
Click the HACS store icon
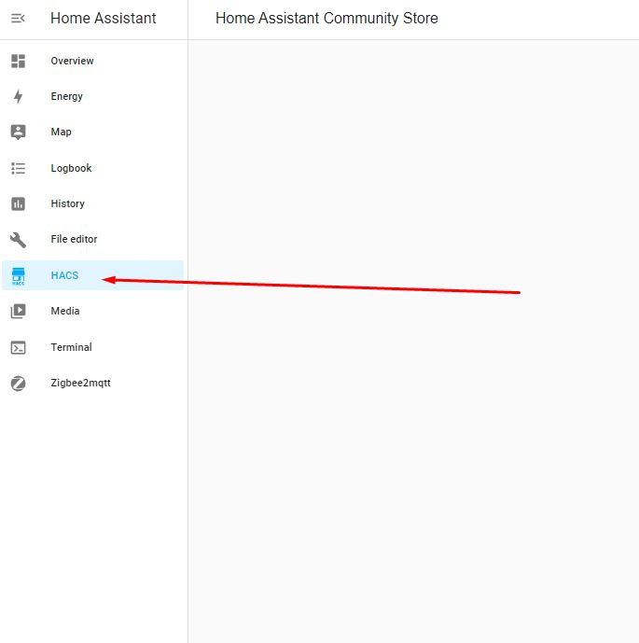(18, 276)
